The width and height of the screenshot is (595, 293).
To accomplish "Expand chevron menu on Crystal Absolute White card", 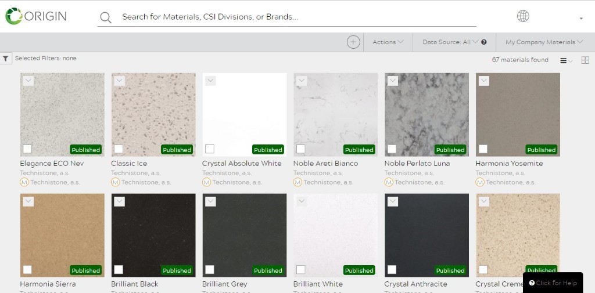I will [x=210, y=81].
